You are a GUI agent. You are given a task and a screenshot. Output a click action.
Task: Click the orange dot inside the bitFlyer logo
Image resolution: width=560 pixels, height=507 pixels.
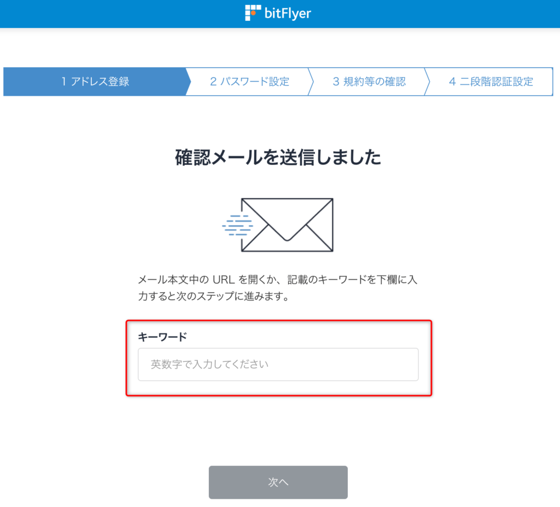[x=253, y=13]
